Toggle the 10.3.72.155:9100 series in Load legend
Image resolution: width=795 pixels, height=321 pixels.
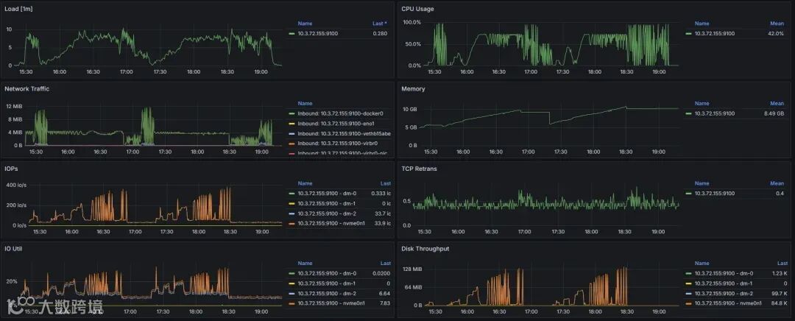(x=318, y=33)
